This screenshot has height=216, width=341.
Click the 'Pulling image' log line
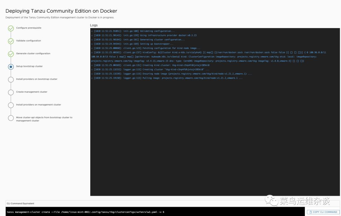[x=167, y=78]
